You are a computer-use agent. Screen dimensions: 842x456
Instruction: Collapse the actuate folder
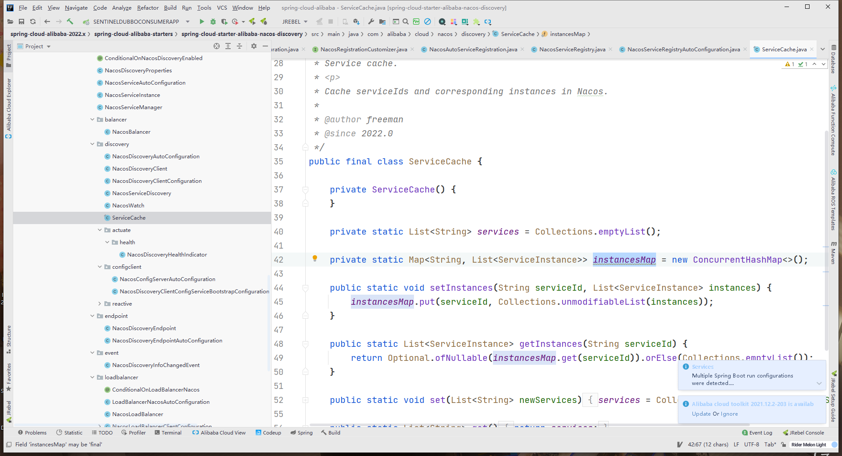[100, 230]
